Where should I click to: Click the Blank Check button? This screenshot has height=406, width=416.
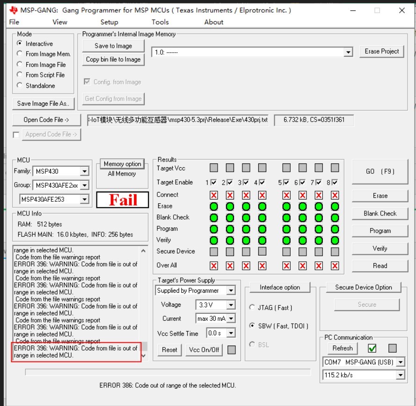coord(380,214)
